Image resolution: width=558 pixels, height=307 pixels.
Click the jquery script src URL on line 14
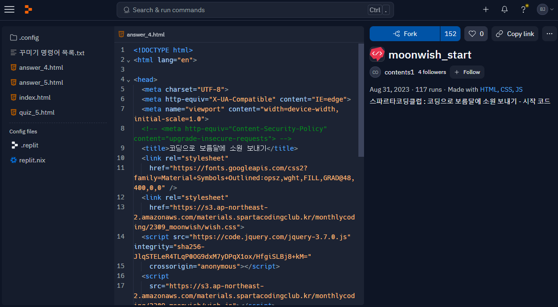270,237
